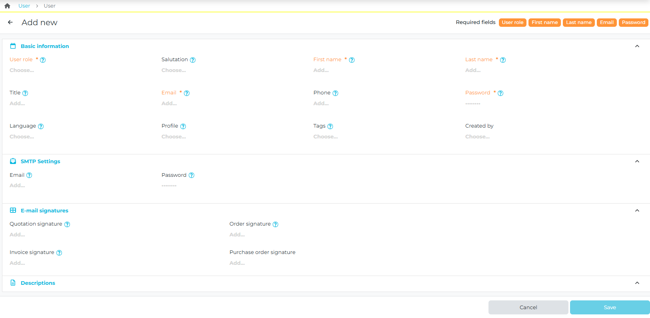Click the back arrow beside Add new
The height and width of the screenshot is (318, 650).
point(10,22)
